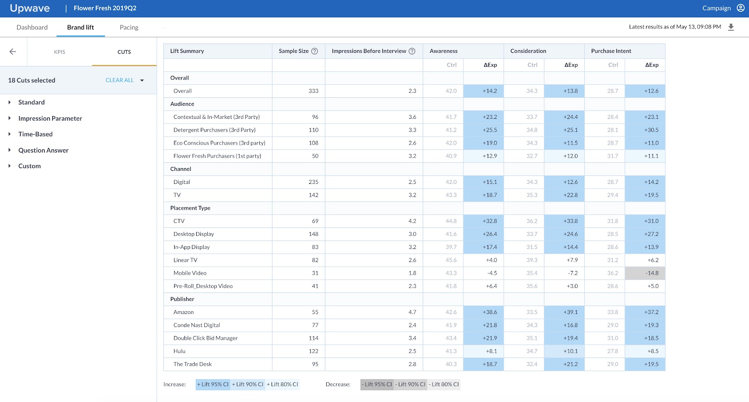This screenshot has height=402, width=749.
Task: Click the In-App Display row label
Action: point(191,247)
